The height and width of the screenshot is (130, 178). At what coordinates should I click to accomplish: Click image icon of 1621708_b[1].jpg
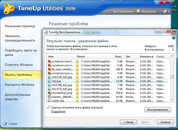[x=50, y=85]
